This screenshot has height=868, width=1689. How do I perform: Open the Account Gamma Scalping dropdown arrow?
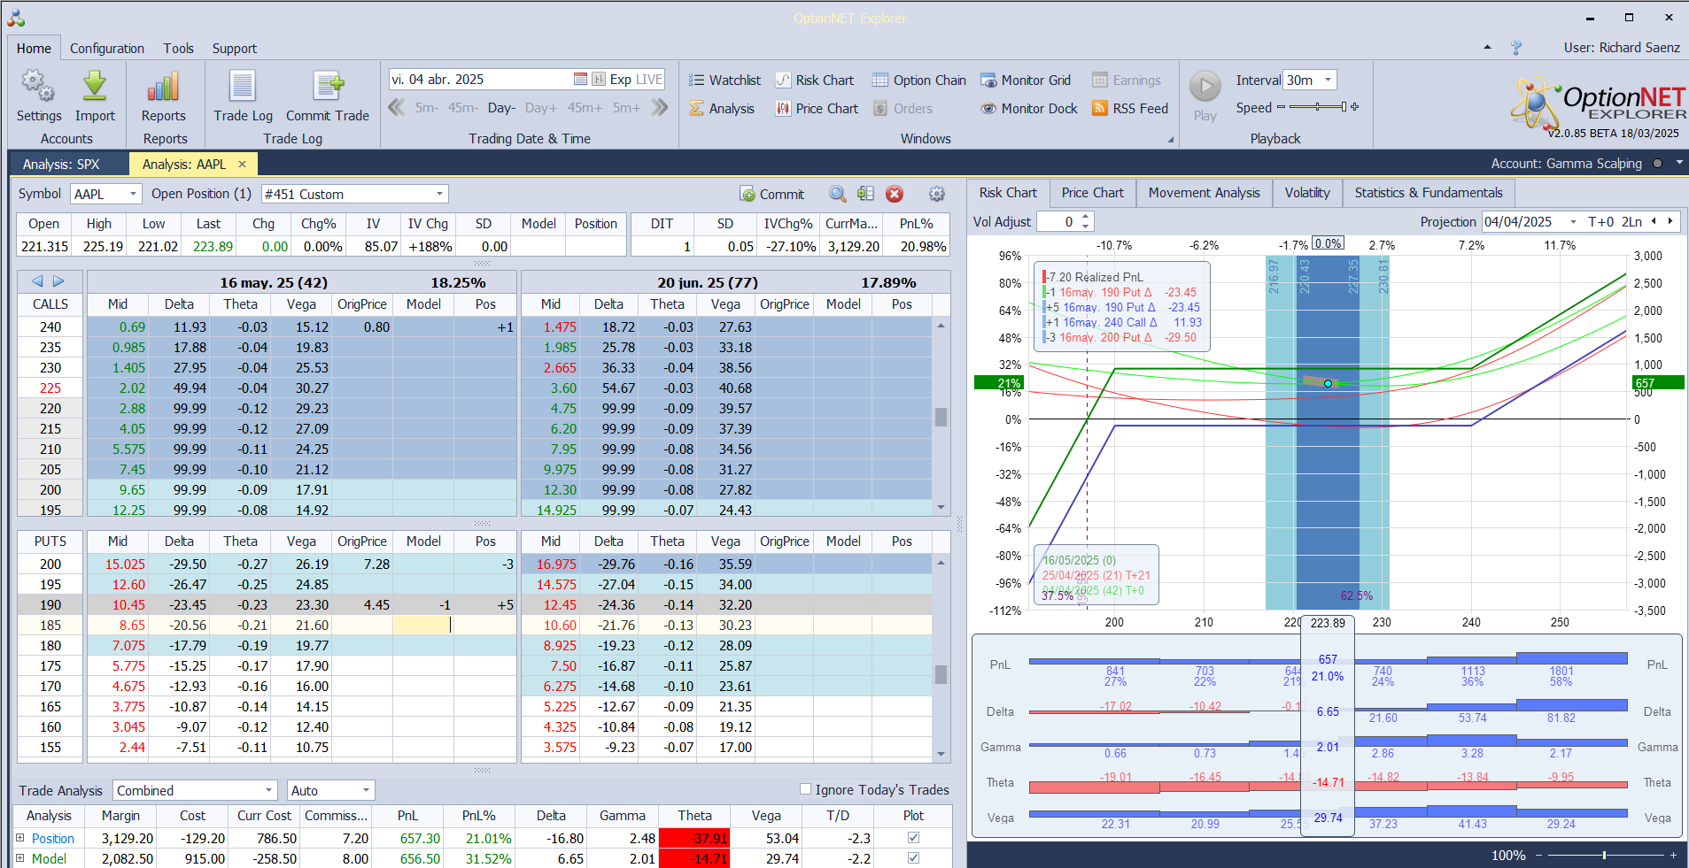pos(1679,163)
